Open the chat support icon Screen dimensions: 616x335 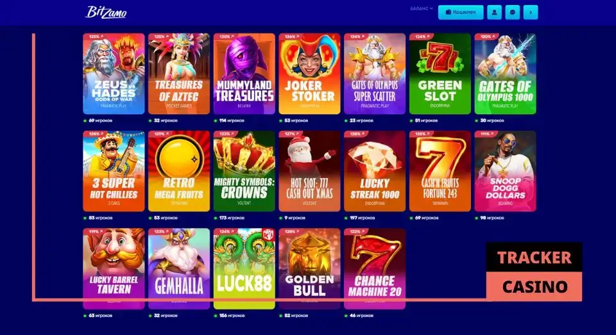click(512, 12)
